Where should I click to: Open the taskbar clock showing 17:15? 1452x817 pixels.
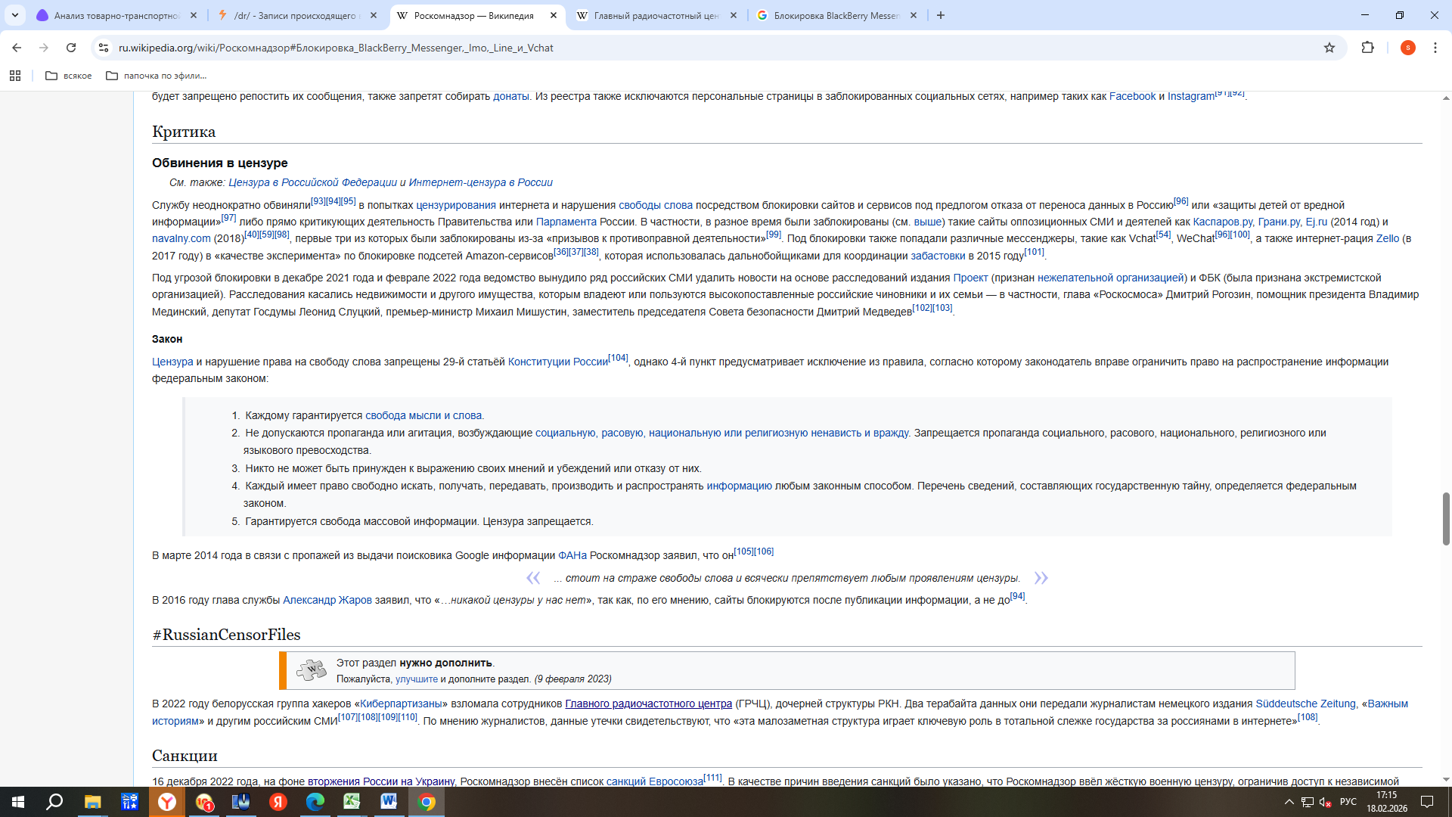(1386, 802)
